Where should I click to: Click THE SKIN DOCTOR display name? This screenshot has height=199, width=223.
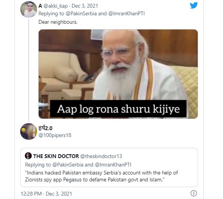[56, 156]
